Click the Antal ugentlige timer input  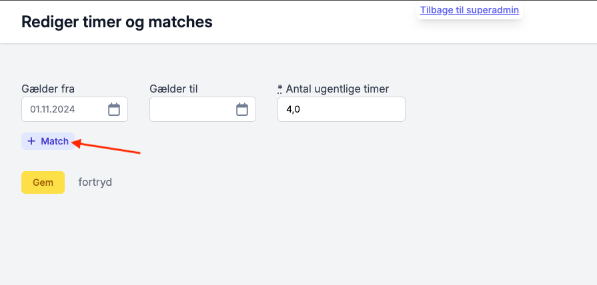342,109
